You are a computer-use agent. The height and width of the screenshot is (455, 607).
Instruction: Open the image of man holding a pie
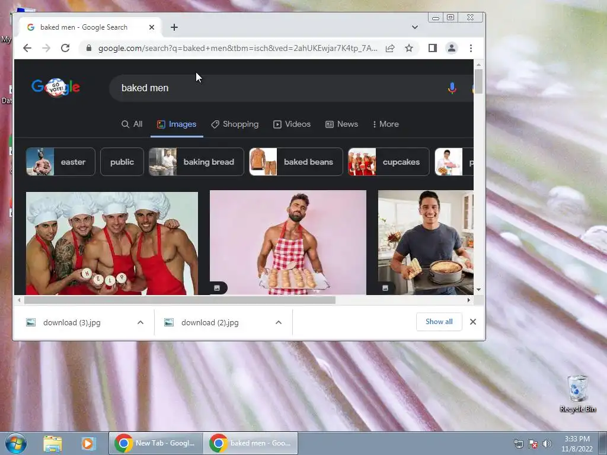[x=426, y=242]
